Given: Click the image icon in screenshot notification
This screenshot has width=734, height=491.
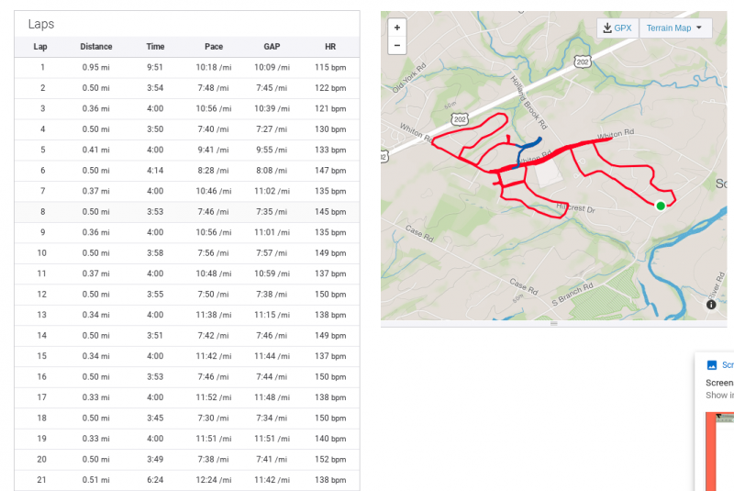Looking at the screenshot, I should coord(711,364).
